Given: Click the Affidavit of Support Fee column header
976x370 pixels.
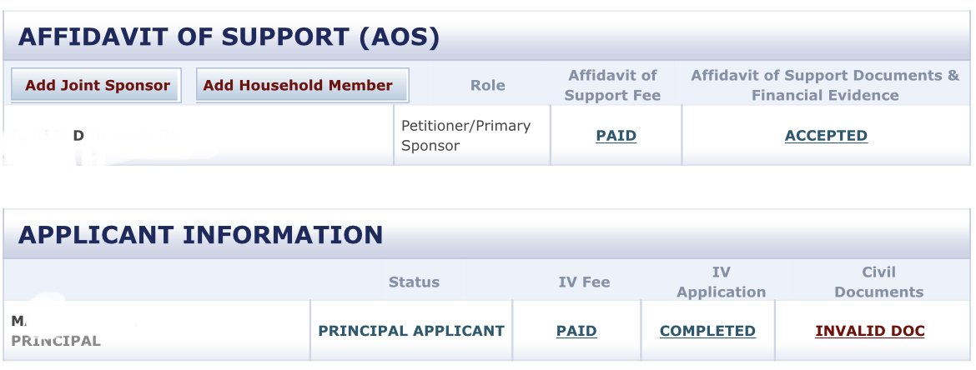Looking at the screenshot, I should (612, 85).
